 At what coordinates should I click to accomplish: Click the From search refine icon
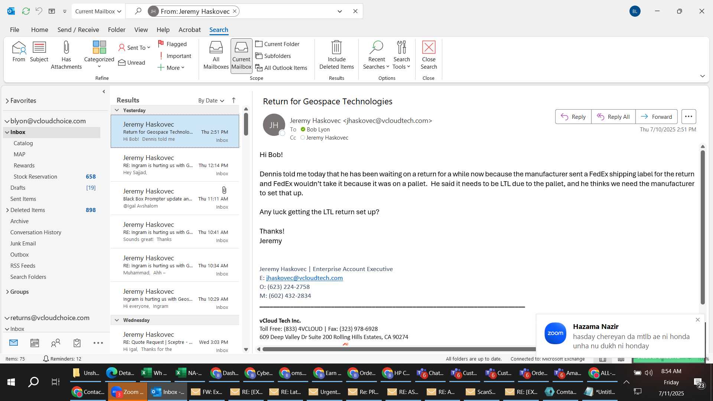pyautogui.click(x=19, y=52)
